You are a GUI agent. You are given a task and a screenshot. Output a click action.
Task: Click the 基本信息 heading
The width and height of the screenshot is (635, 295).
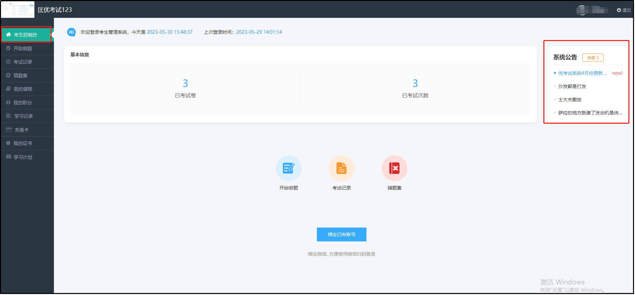79,55
